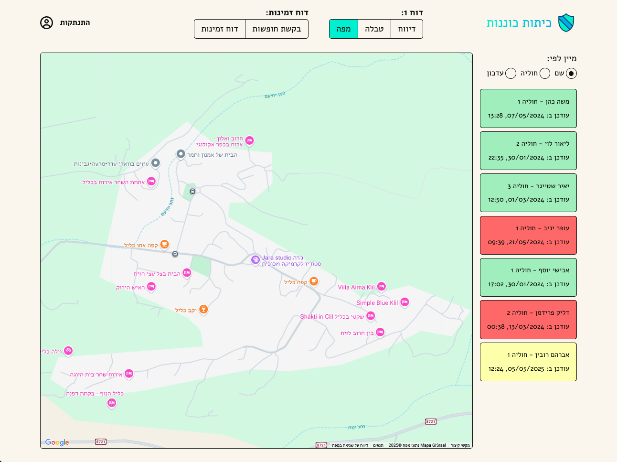617x462 pixels.
Task: Open the ליאור לוי status card
Action: click(x=528, y=150)
